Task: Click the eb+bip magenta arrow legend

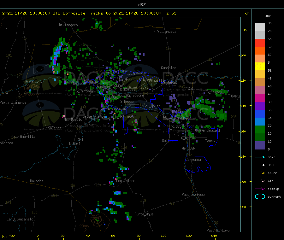Action: 260,189
